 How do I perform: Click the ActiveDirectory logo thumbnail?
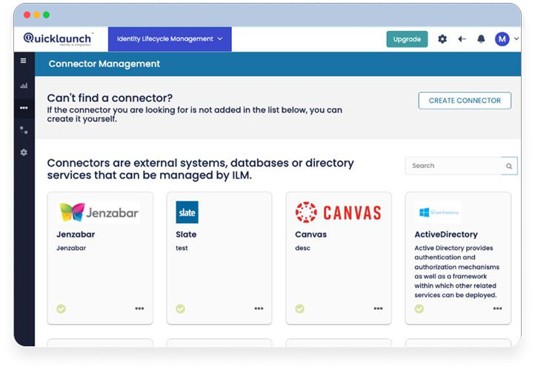coord(439,212)
